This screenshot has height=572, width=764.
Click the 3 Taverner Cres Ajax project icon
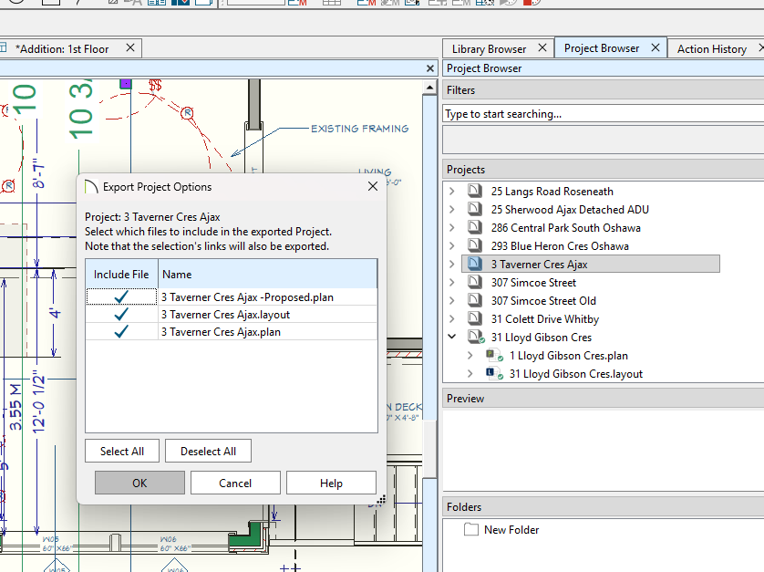(x=474, y=265)
